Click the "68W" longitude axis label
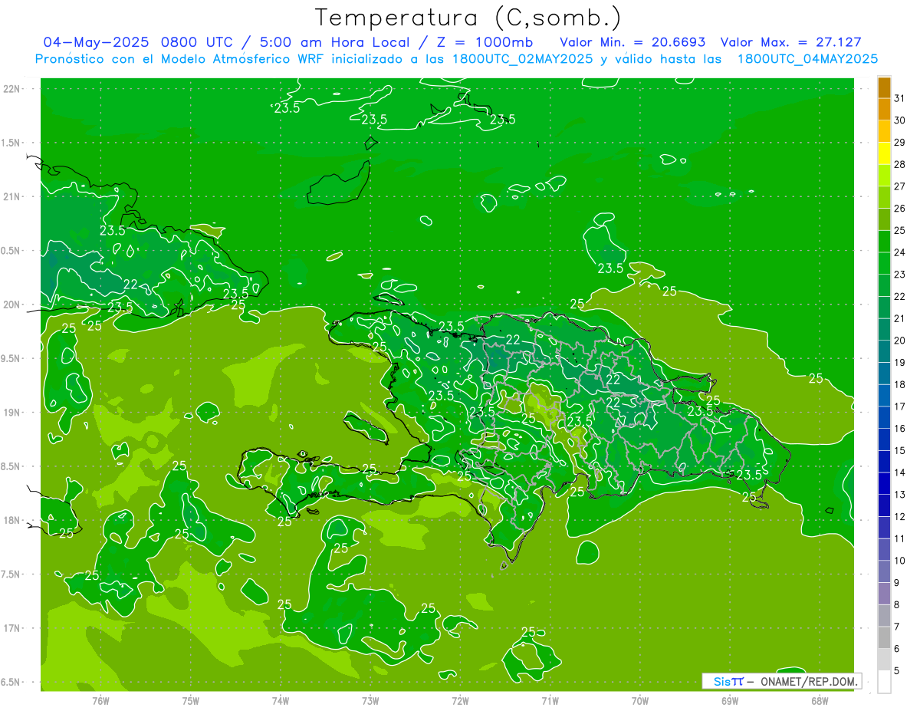This screenshot has height=711, width=920. tap(820, 701)
